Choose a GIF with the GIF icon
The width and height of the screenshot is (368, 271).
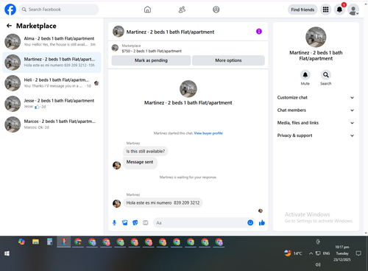146,222
